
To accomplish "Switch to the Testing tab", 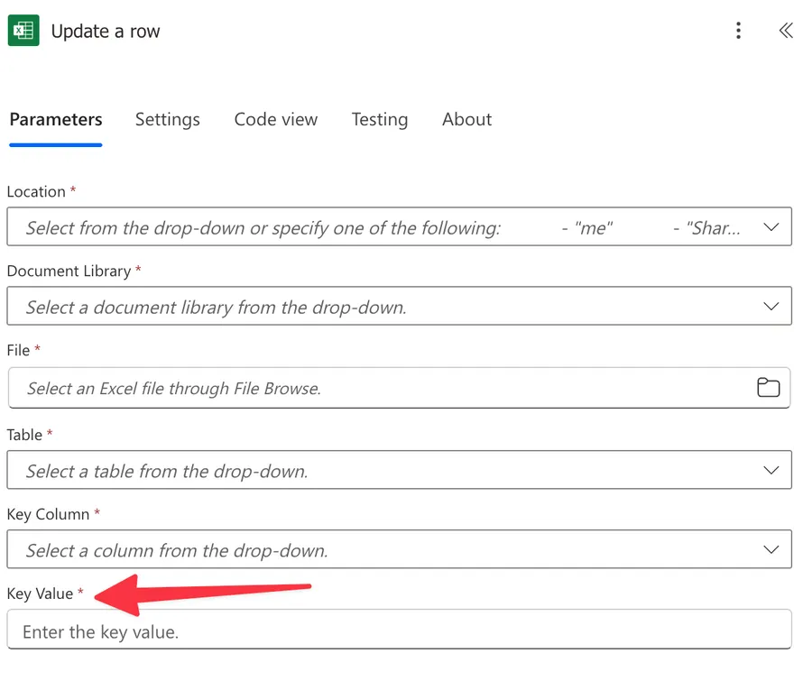I will 380,119.
